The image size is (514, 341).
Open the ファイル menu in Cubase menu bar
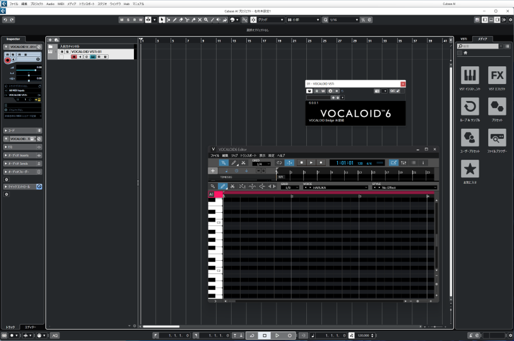(x=14, y=4)
